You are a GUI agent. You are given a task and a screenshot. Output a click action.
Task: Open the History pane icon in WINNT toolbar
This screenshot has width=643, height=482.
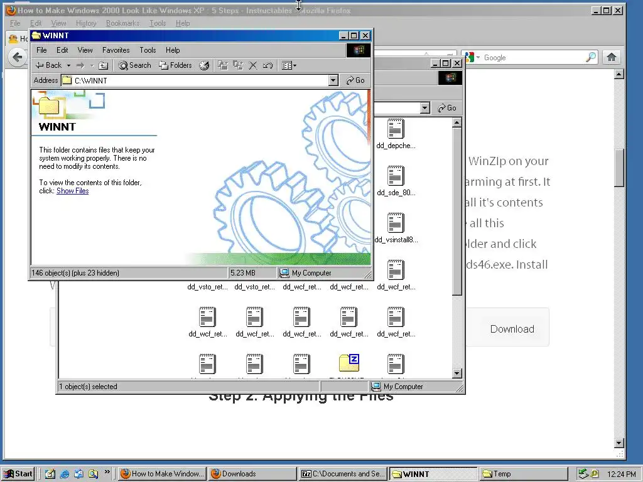204,65
